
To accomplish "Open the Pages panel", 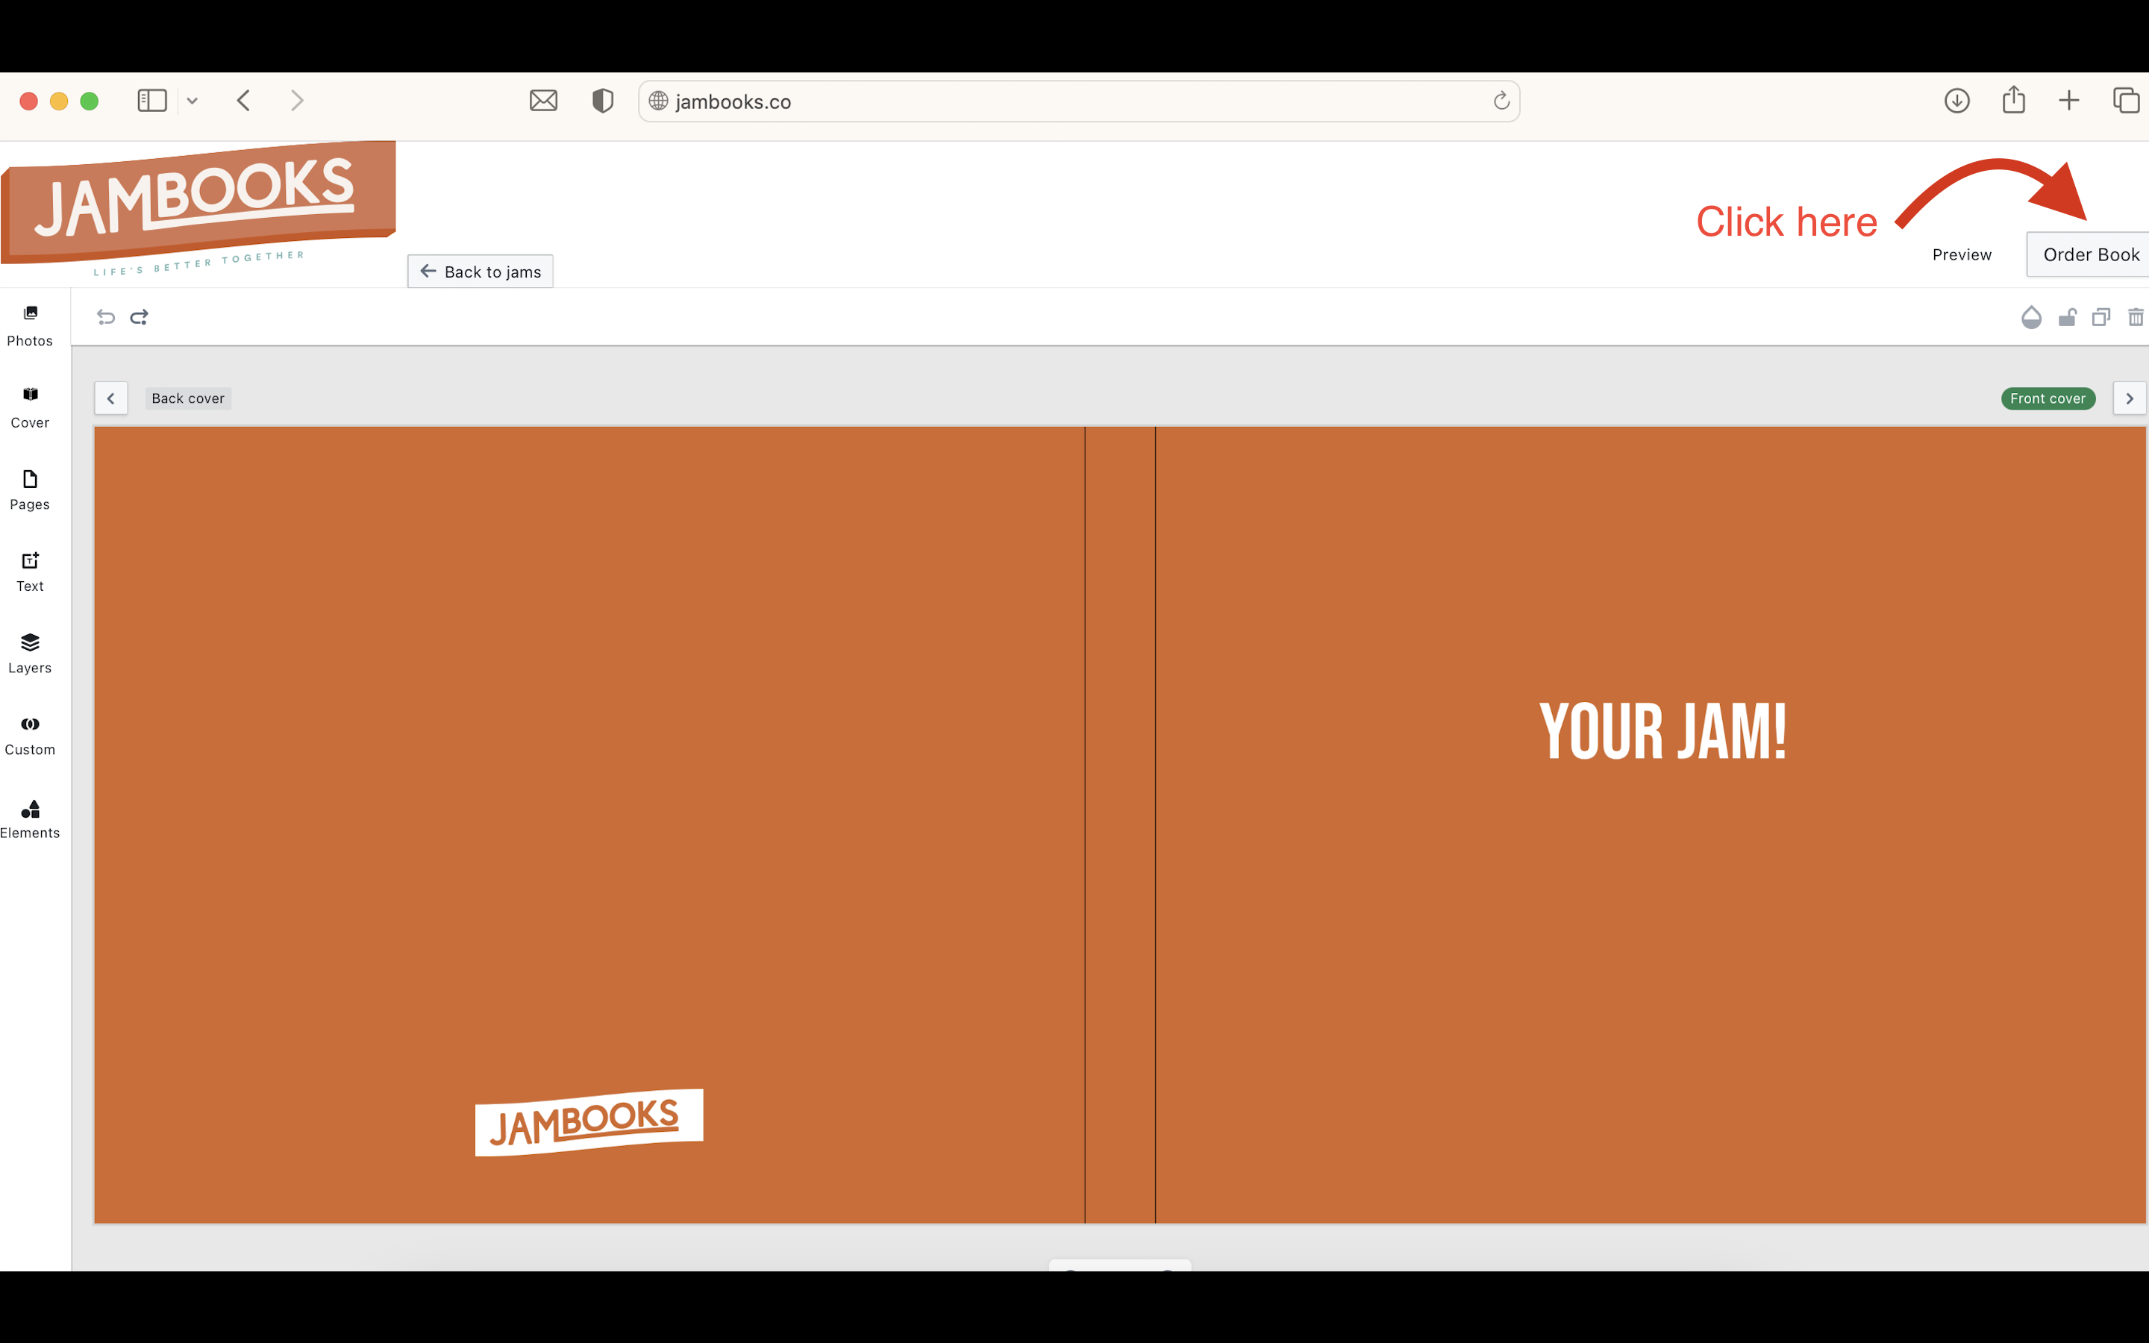I will pos(29,489).
